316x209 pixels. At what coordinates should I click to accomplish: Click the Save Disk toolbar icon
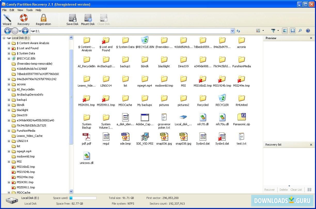(72, 19)
